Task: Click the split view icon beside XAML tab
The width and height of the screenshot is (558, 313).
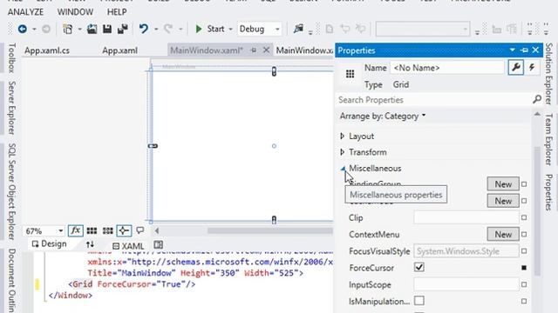Action: pyautogui.click(x=159, y=244)
